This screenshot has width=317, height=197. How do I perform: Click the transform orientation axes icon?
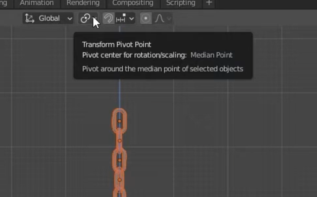point(30,18)
